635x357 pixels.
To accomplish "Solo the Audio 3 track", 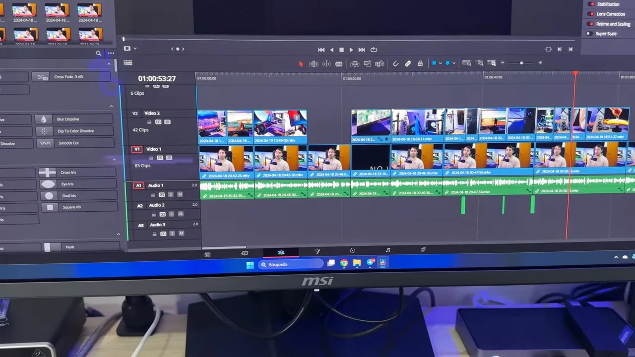I will 172,234.
